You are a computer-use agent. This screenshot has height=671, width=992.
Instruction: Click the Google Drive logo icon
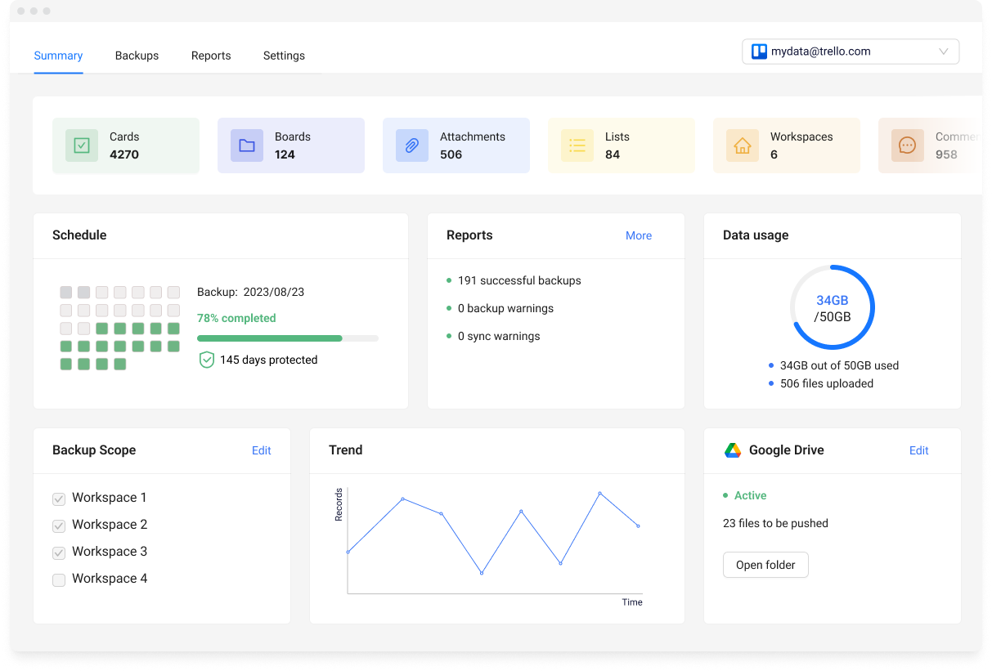[x=733, y=450]
